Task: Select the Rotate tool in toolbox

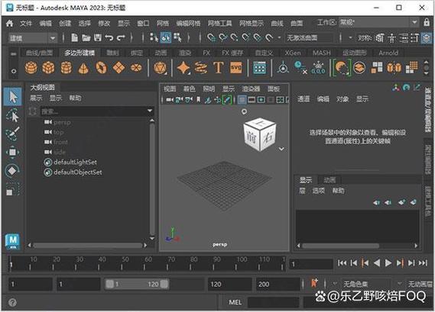Action: (12, 171)
